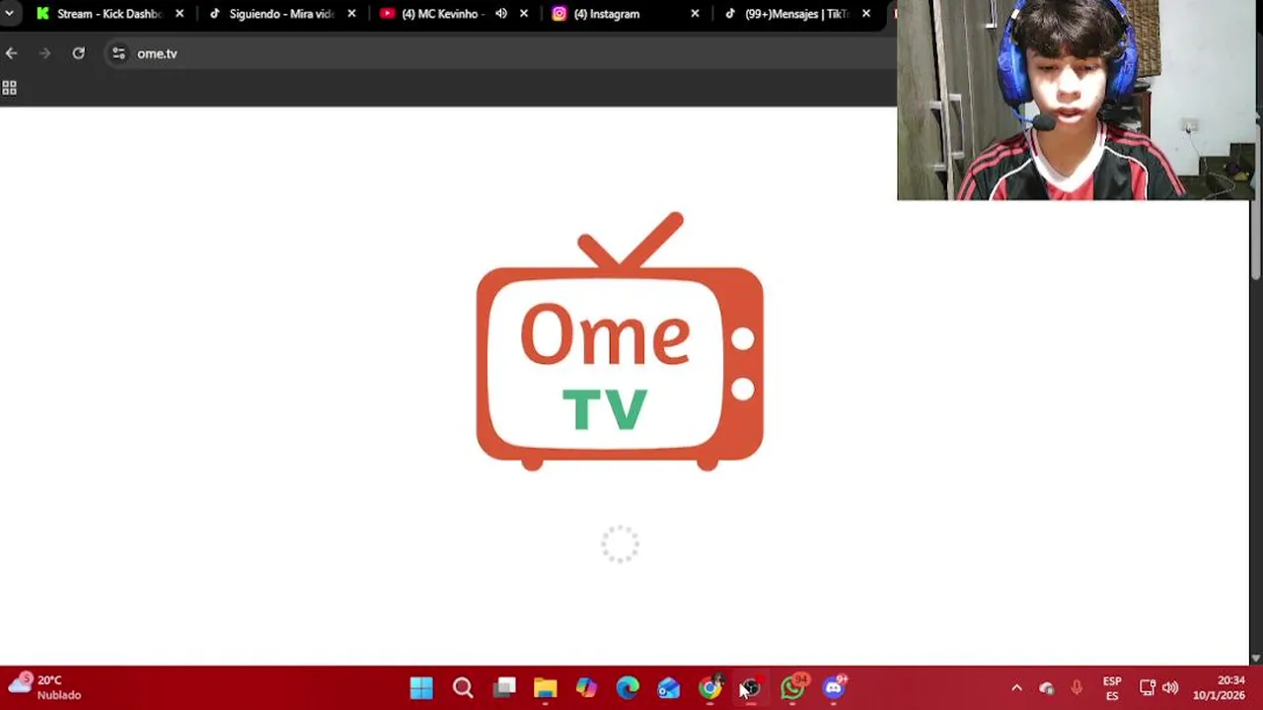Close the Instagram tab
The image size is (1263, 710).
pos(695,14)
